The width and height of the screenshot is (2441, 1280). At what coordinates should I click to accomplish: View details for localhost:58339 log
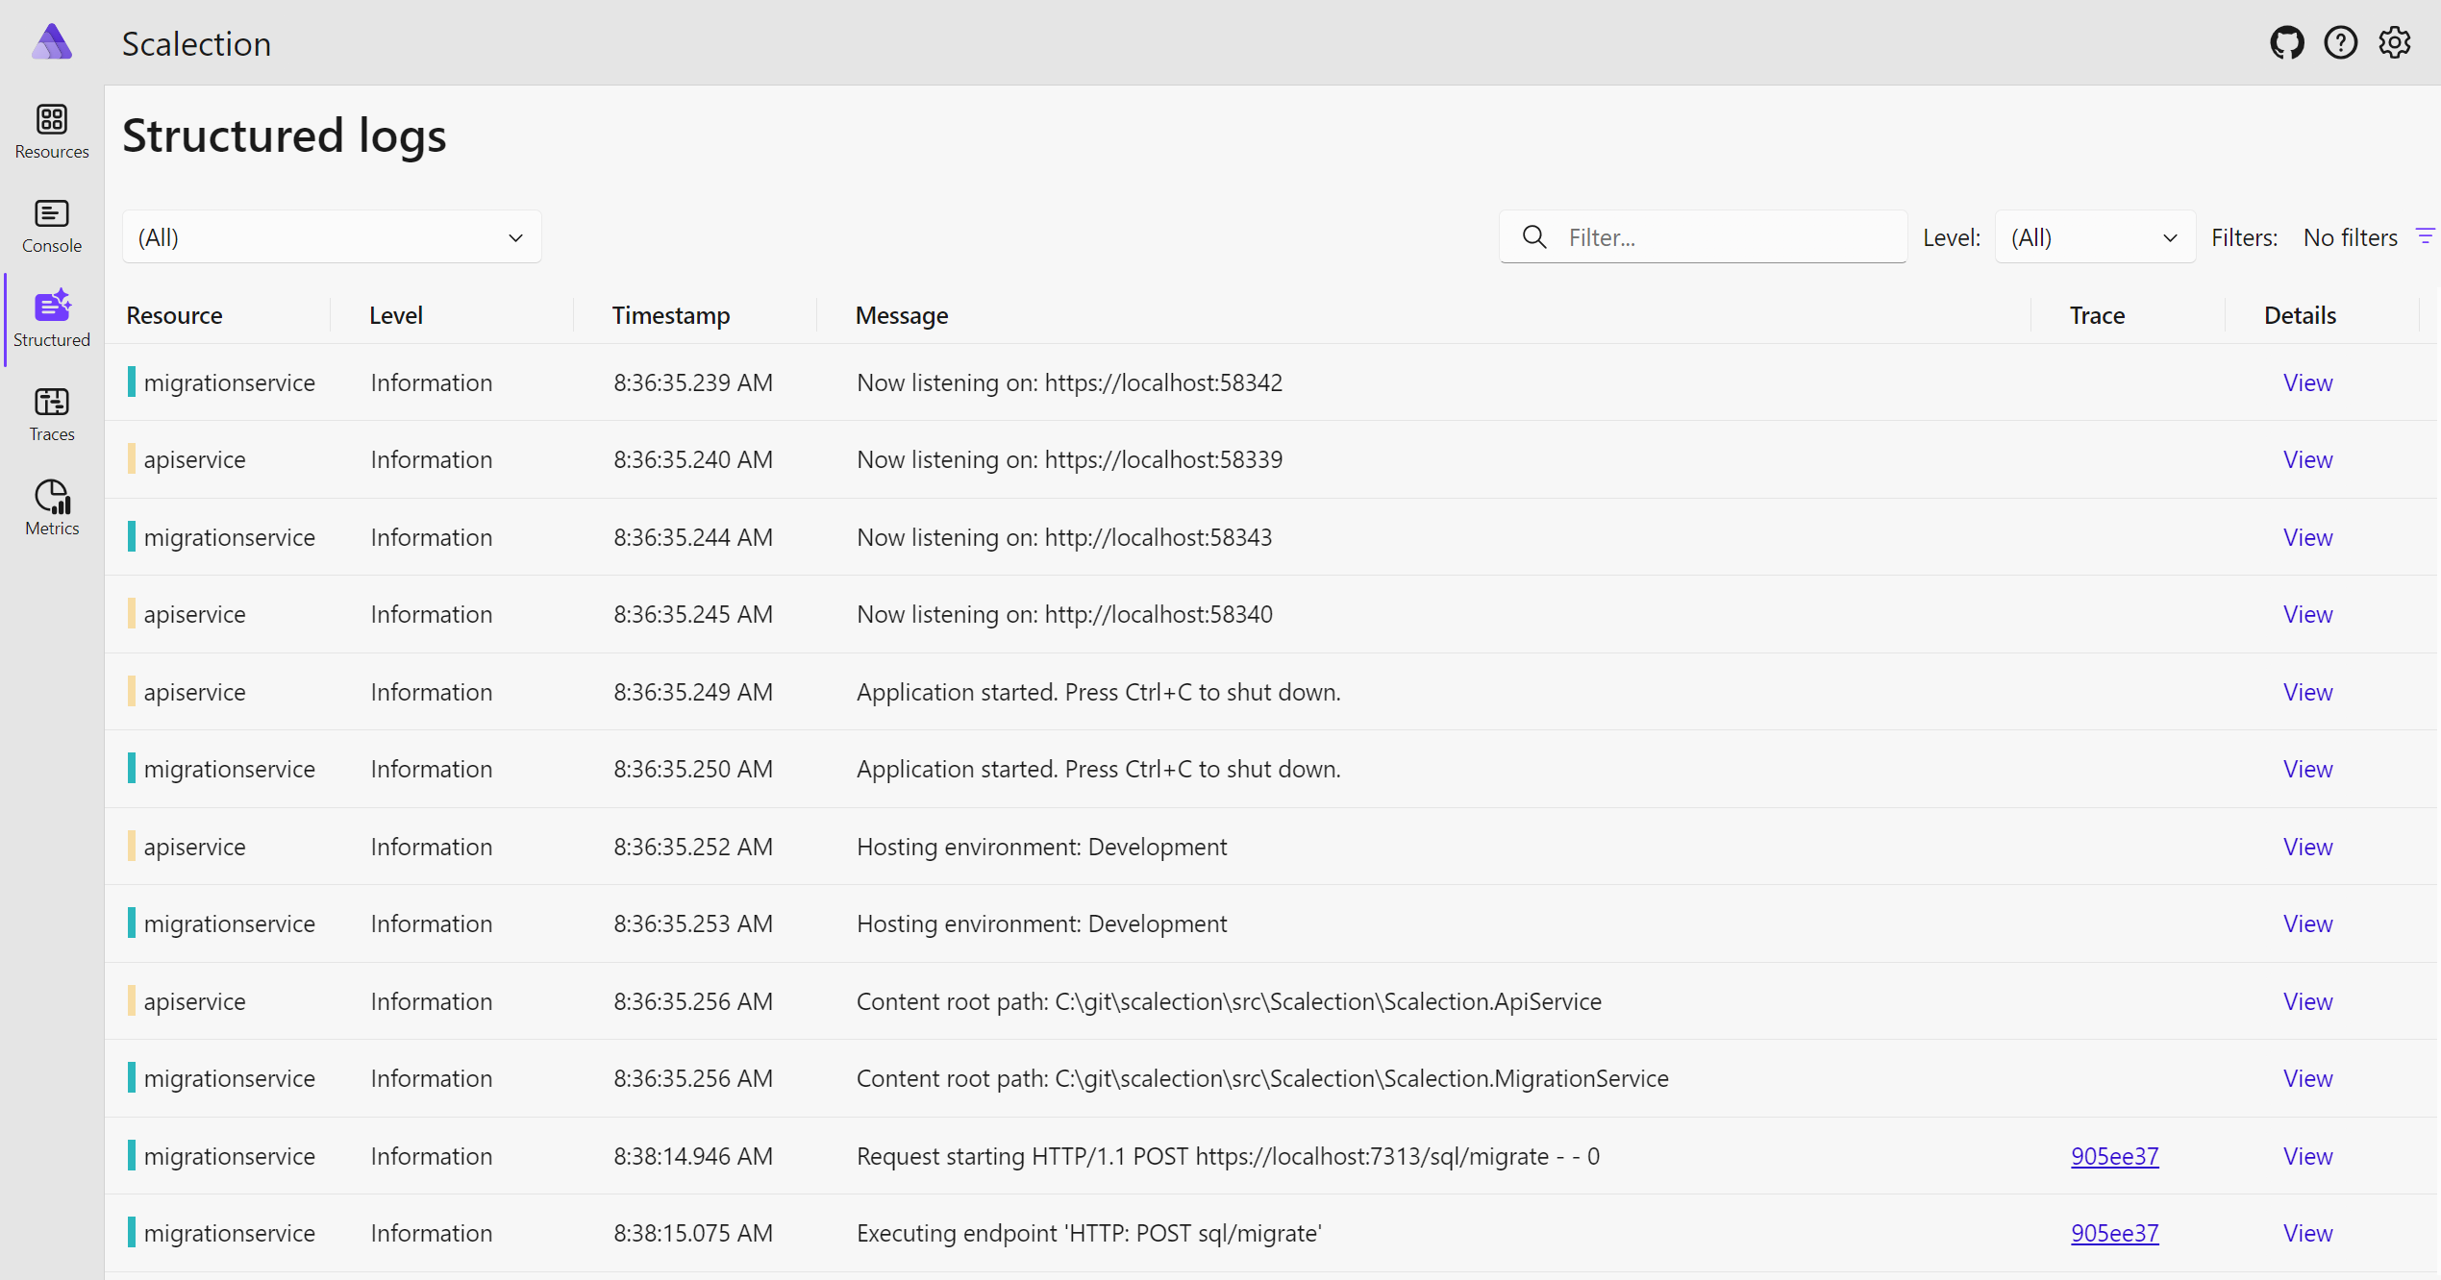click(2307, 459)
